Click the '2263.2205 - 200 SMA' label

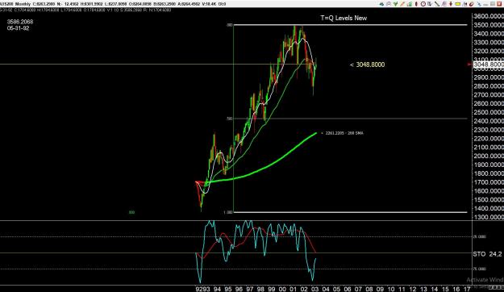(x=344, y=133)
